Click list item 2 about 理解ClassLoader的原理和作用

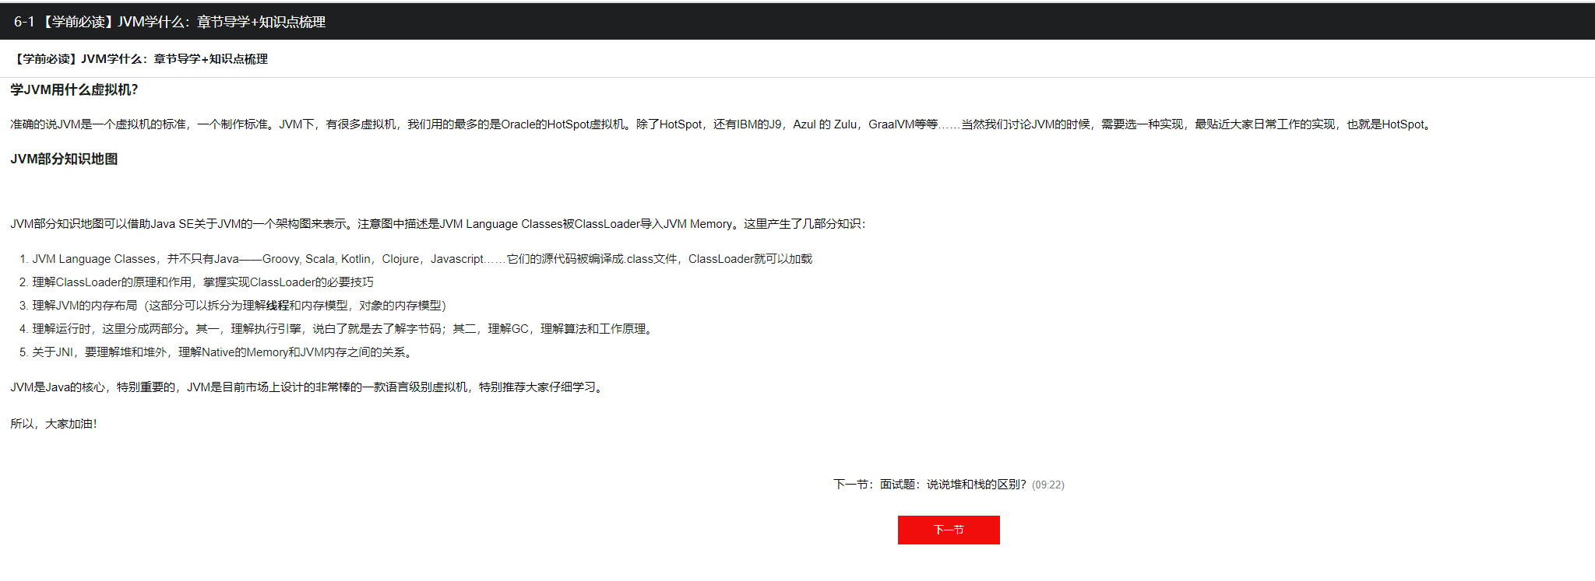pyautogui.click(x=202, y=282)
